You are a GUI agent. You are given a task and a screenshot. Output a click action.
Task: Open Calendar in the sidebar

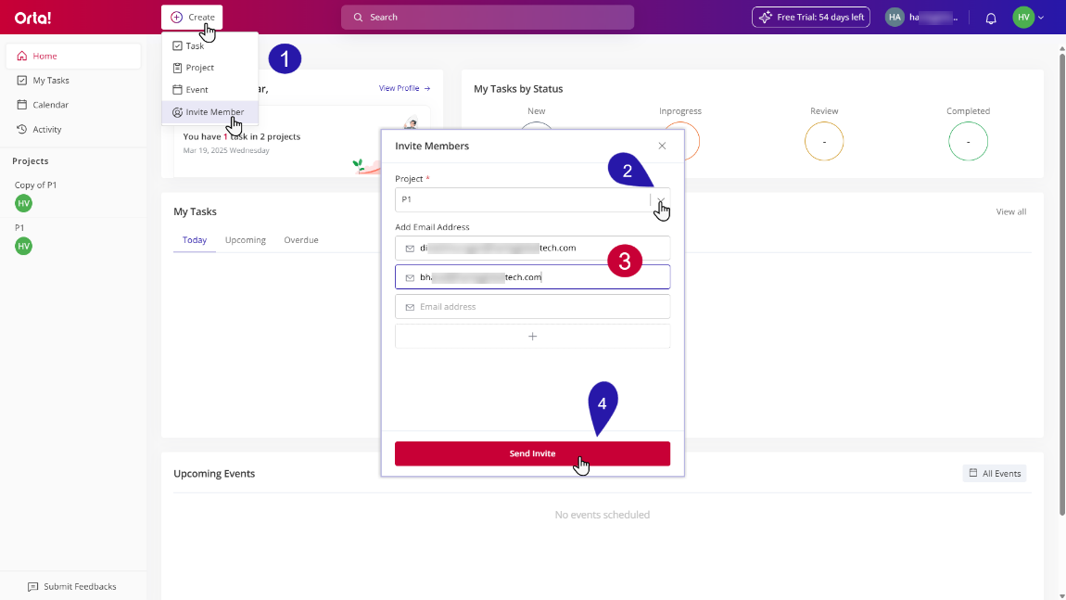(x=51, y=105)
